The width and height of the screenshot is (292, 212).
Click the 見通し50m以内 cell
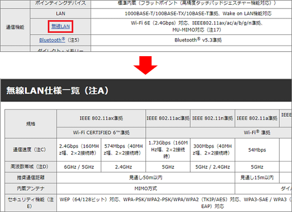[146, 178]
